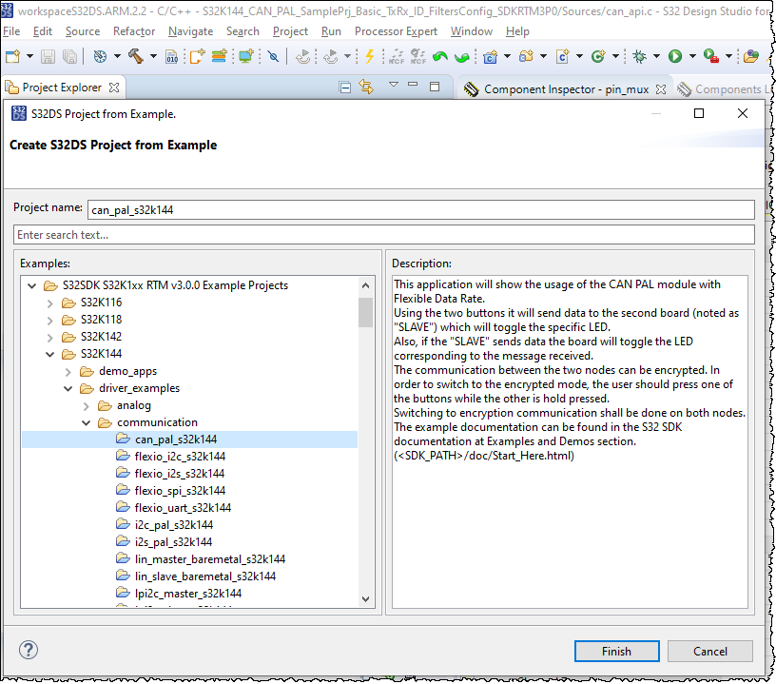Click the yellow lightning bolt flash icon
This screenshot has height=684, width=776.
(369, 56)
